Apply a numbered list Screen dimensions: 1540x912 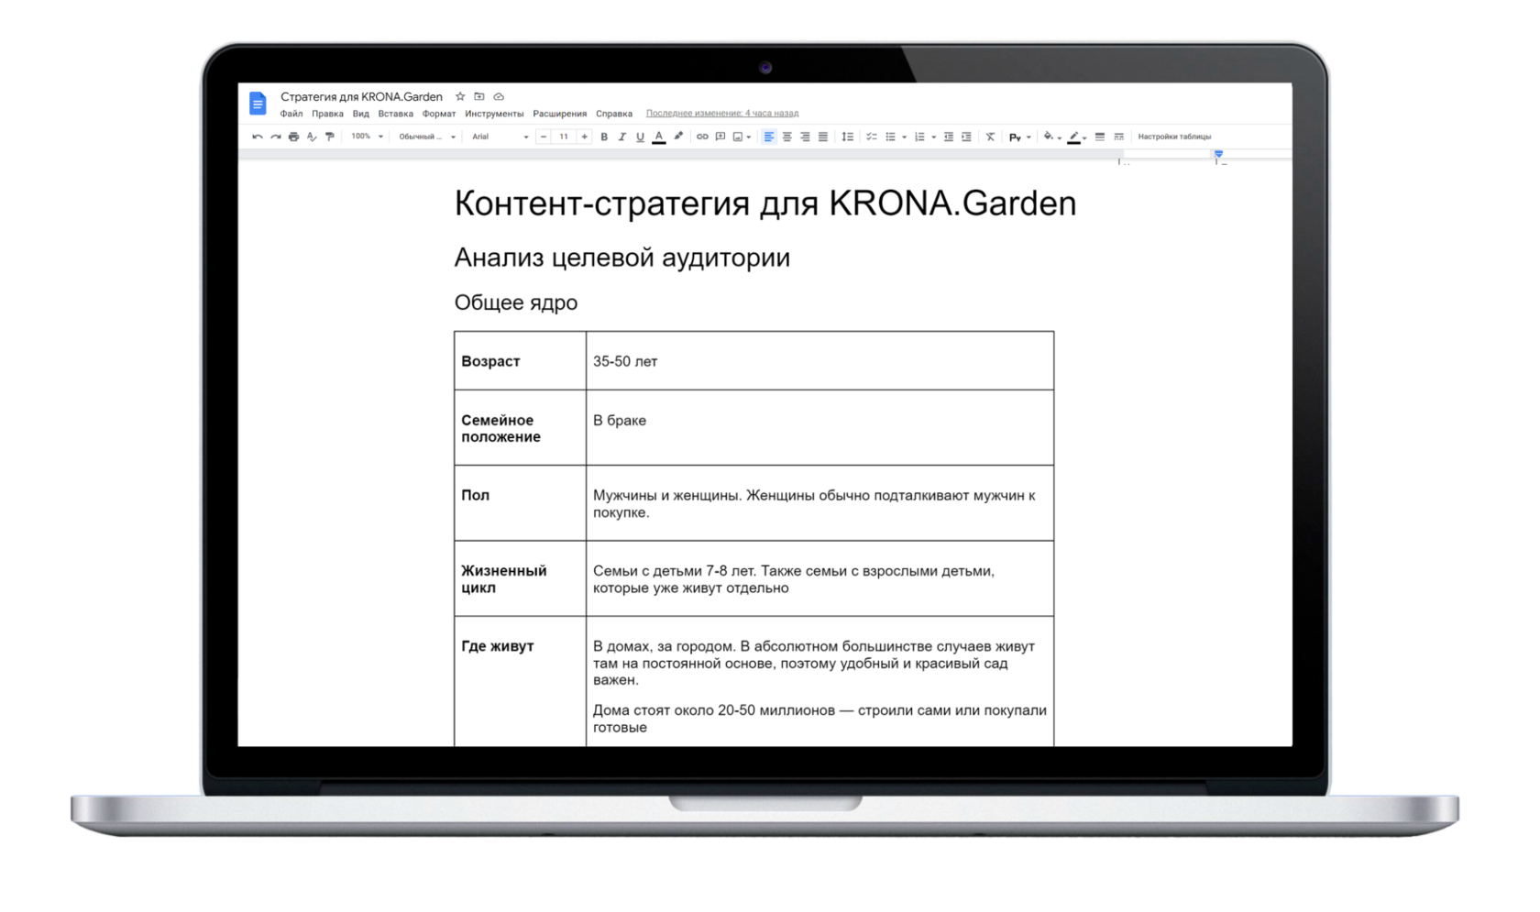[919, 137]
